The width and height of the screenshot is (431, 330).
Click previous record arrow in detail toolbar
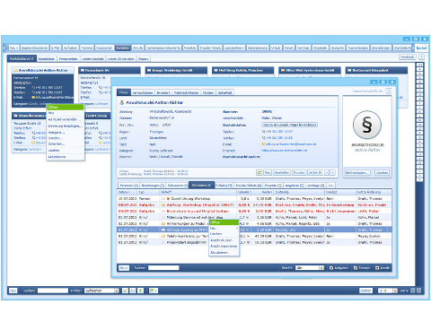coord(327,172)
